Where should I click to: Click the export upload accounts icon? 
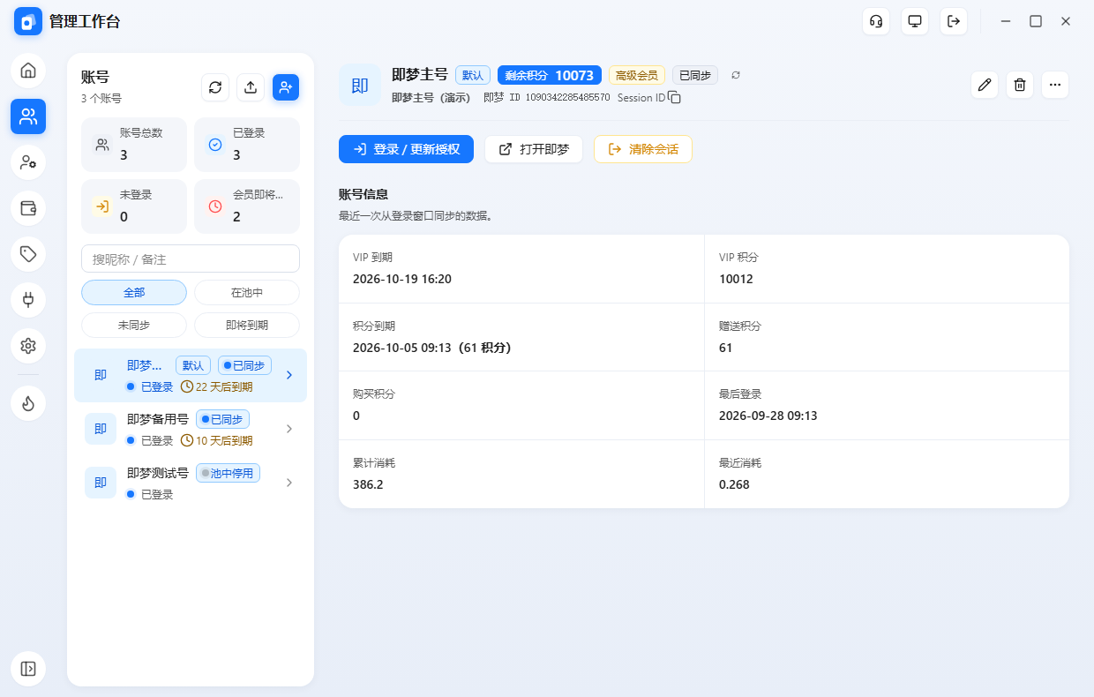click(251, 86)
